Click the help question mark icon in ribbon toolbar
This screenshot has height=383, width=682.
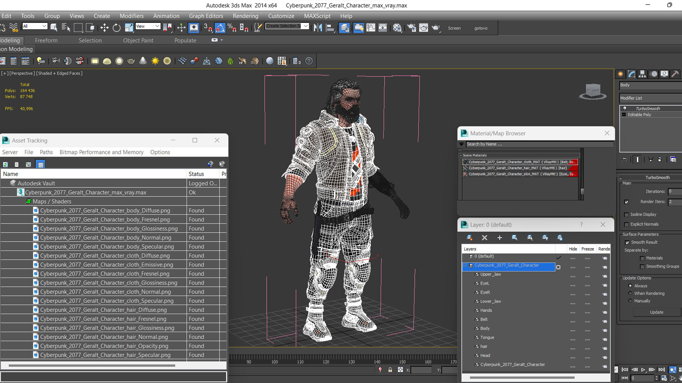309,61
